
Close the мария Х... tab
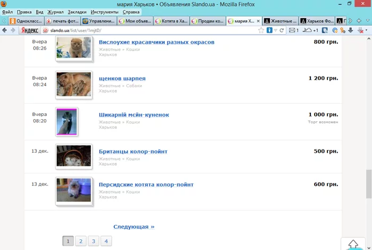click(258, 21)
